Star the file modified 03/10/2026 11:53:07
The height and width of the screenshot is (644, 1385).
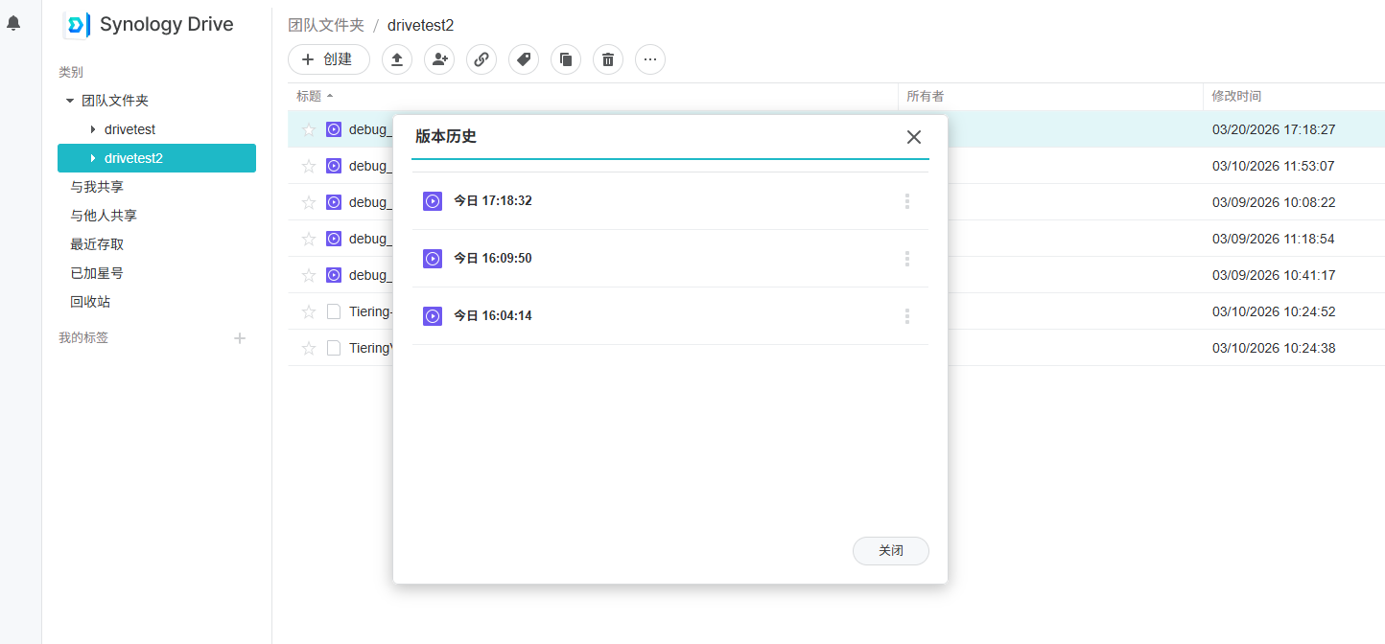309,166
